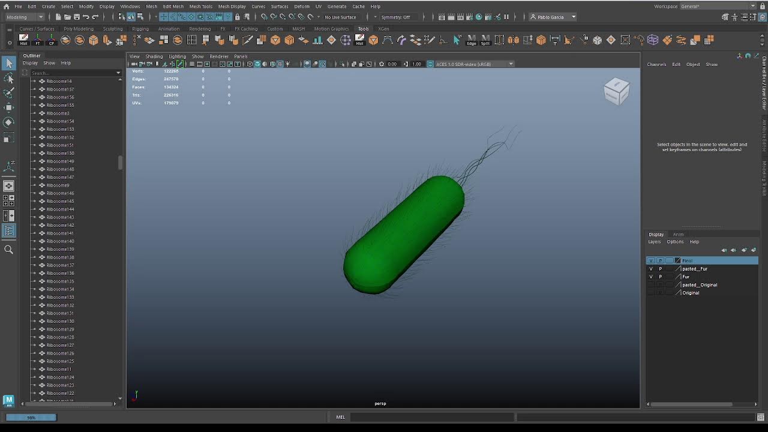This screenshot has height=432, width=768.
Task: Open the Symmetry: Off dropdown
Action: pyautogui.click(x=398, y=17)
